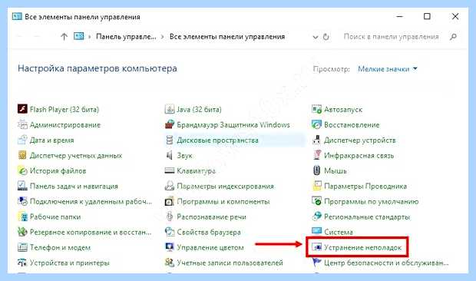476x281 pixels.
Task: Go up one level with up arrow
Action: pyautogui.click(x=64, y=37)
